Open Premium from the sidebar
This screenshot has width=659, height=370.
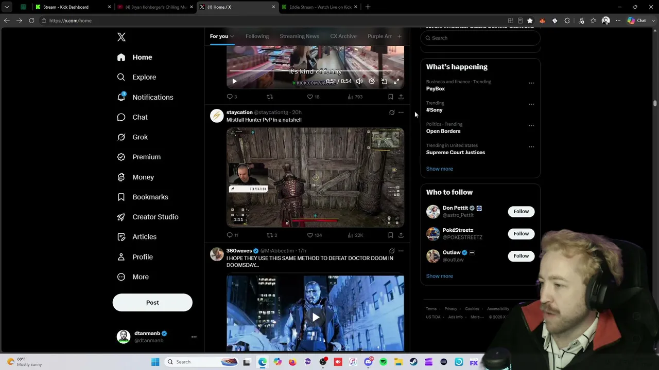pos(138,157)
